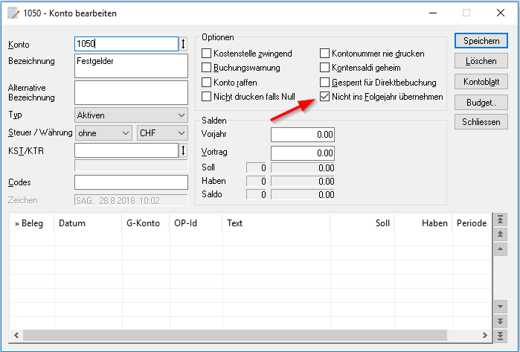
Task: Sort by the Beleg column header
Action: pos(32,223)
